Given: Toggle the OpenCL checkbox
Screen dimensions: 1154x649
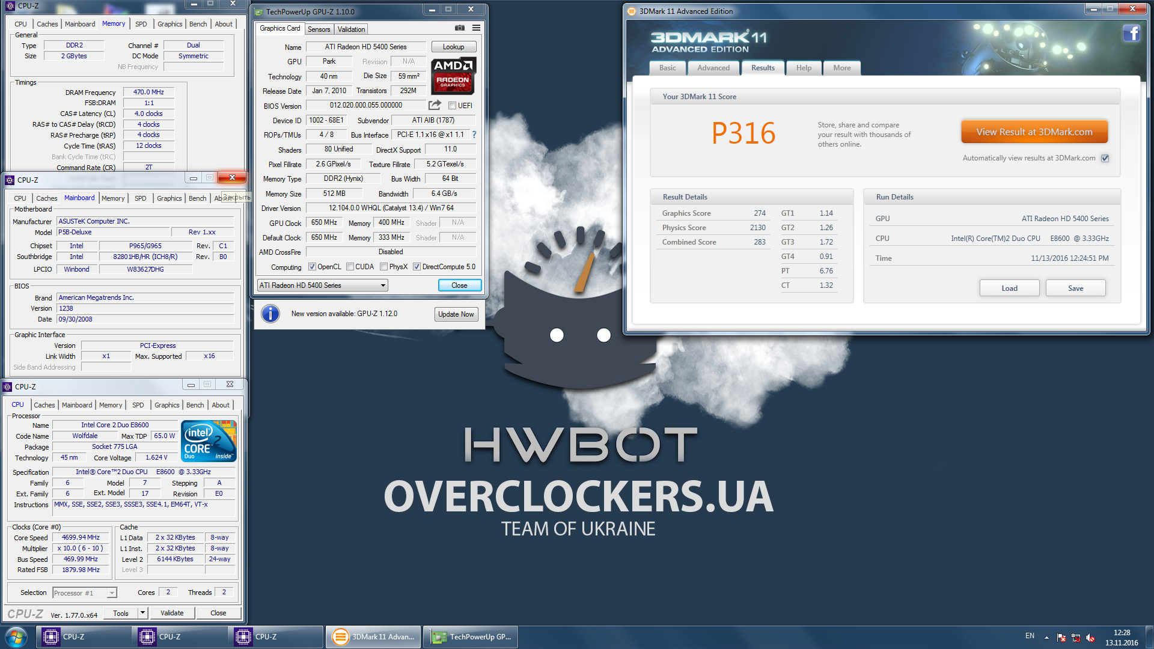Looking at the screenshot, I should tap(312, 267).
